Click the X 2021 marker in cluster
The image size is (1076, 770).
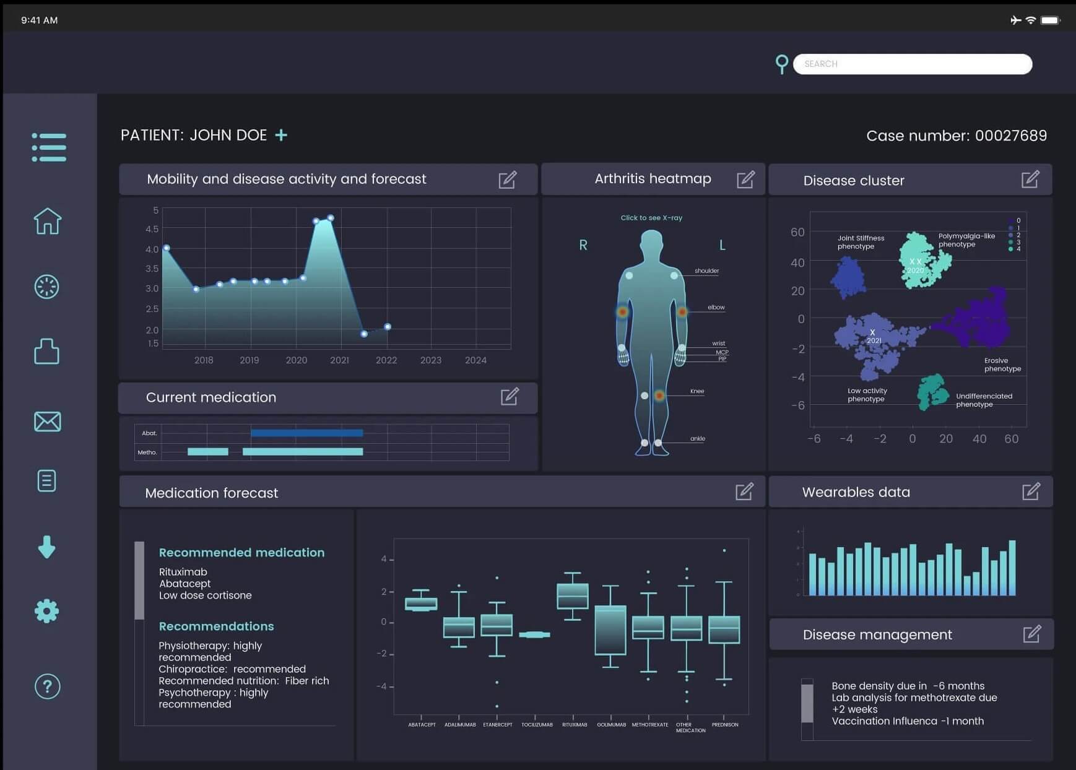pos(874,337)
